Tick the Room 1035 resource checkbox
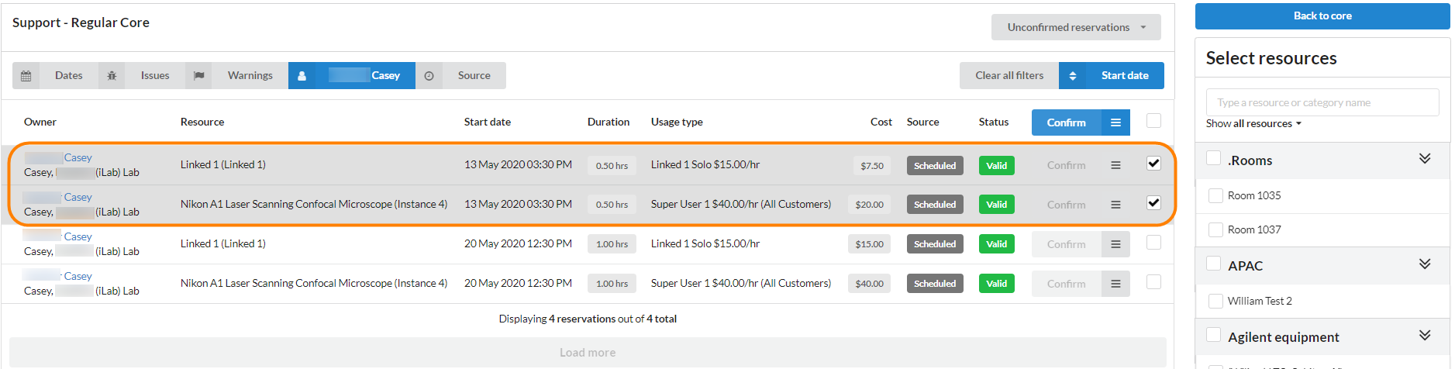Screen dimensions: 1455x369 click(1215, 195)
